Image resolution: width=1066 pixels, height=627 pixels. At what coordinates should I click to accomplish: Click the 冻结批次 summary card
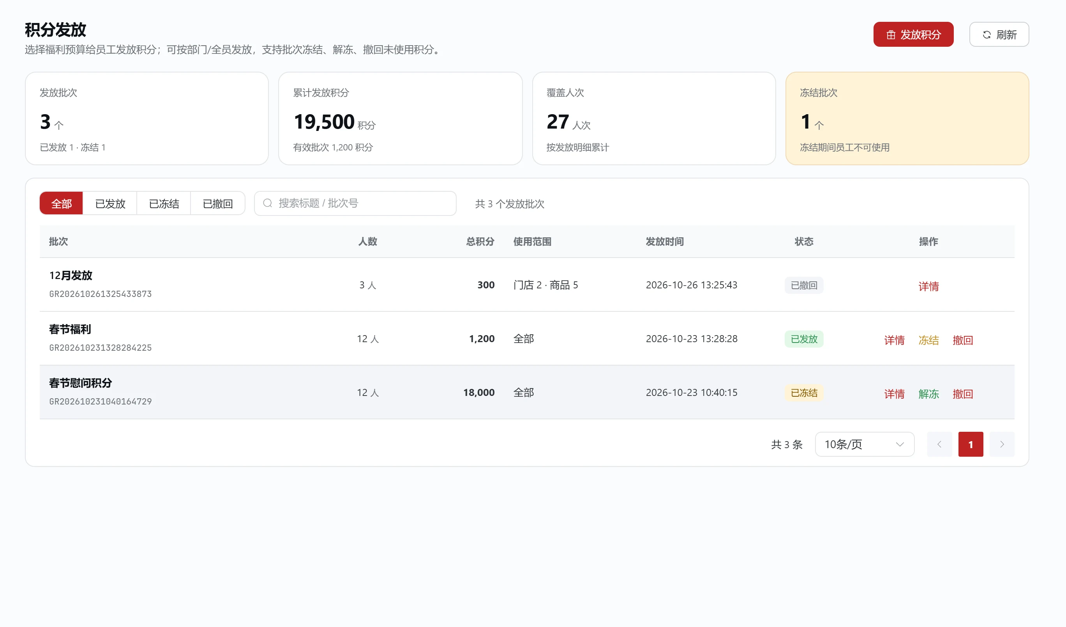pyautogui.click(x=907, y=118)
